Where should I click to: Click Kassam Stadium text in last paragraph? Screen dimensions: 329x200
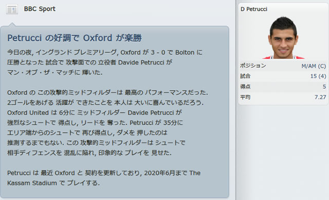(x=32, y=183)
